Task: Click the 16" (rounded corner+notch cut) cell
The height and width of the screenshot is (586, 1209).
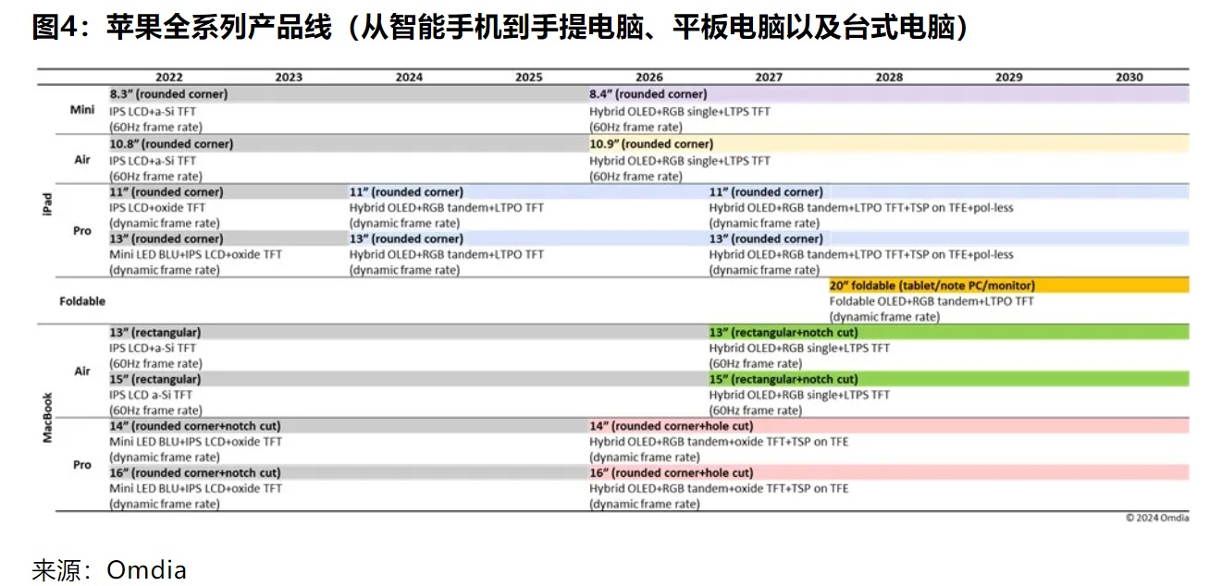Action: [349, 472]
